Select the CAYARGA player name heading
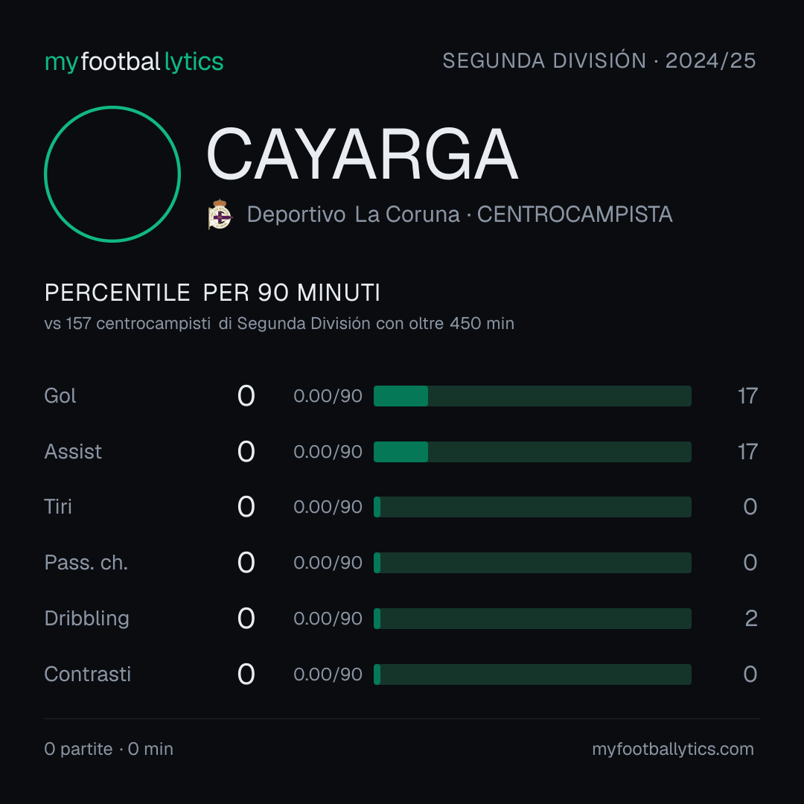Screen dimensions: 804x804 [362, 154]
